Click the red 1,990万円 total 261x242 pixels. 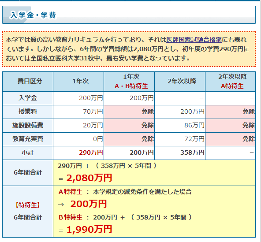point(89,230)
